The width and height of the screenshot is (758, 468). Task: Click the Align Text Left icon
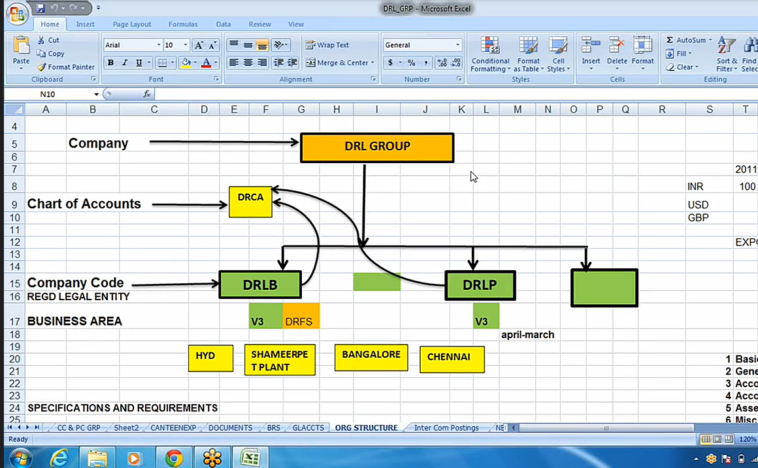[234, 62]
